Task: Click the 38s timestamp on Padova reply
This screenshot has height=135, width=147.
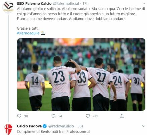Action: [x=80, y=126]
